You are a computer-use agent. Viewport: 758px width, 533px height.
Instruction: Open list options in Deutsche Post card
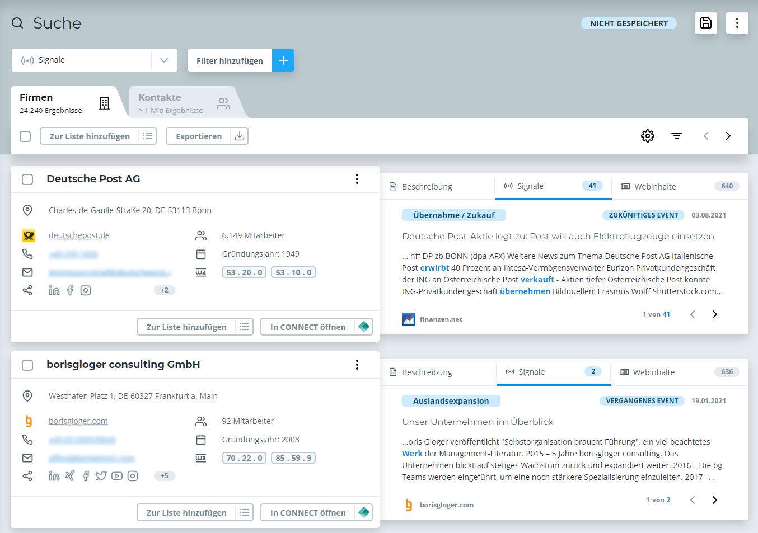[x=245, y=327]
